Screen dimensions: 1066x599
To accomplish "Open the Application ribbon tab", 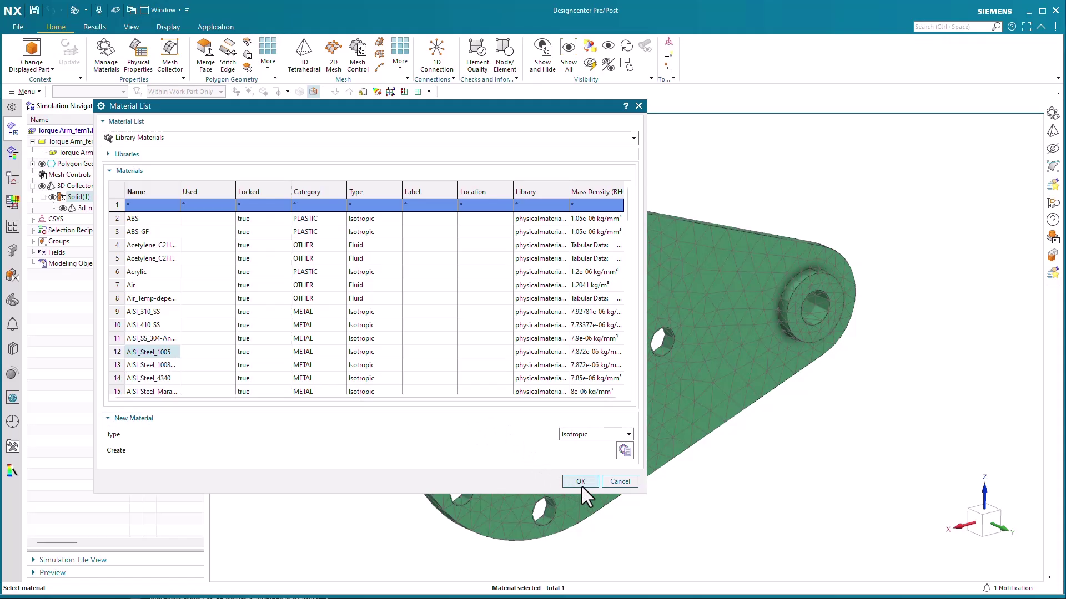I will pos(215,27).
